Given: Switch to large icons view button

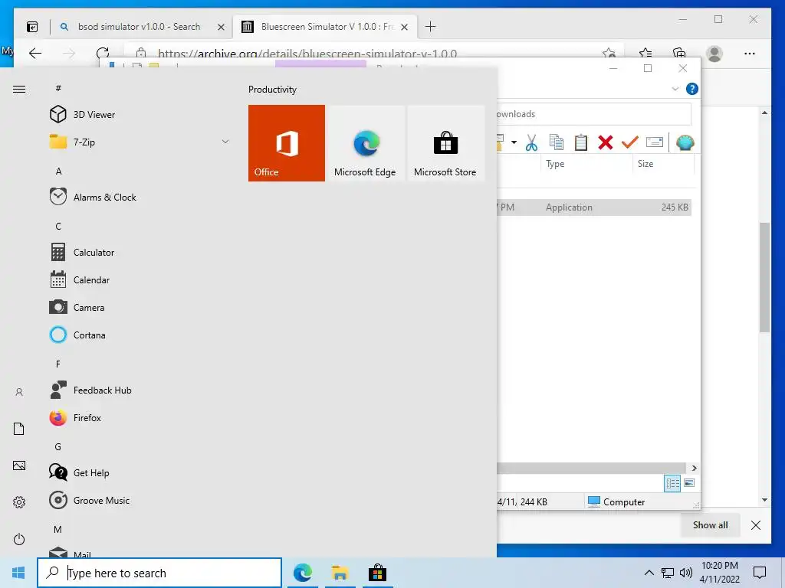Looking at the screenshot, I should [689, 483].
